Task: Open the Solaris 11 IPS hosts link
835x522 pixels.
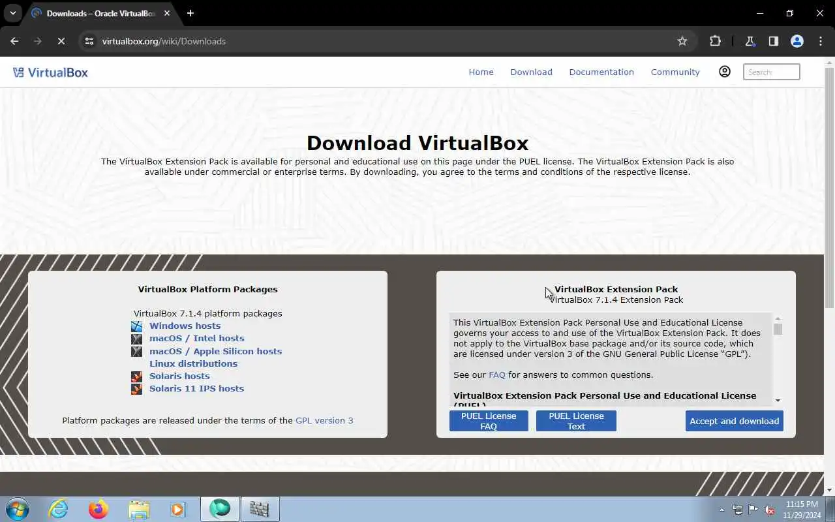Action: coord(196,388)
